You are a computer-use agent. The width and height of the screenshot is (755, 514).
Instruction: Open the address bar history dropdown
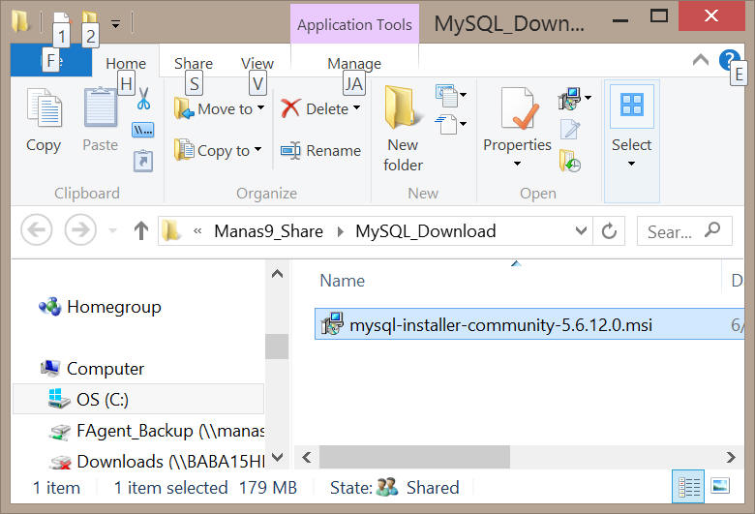(x=581, y=230)
